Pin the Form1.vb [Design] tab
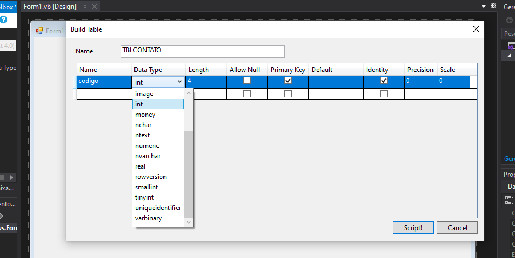 pyautogui.click(x=84, y=7)
